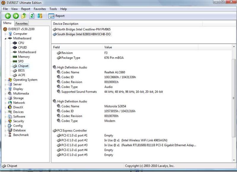The width and height of the screenshot is (237, 172).
Task: Expand the Network tree node
Action: (5, 103)
